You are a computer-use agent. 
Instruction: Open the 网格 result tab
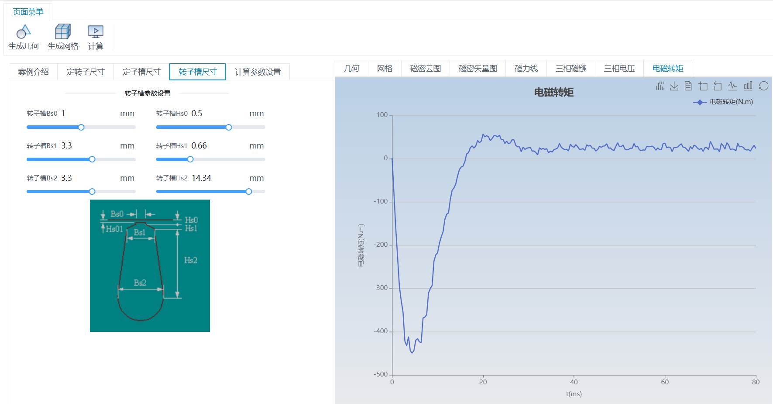(385, 69)
